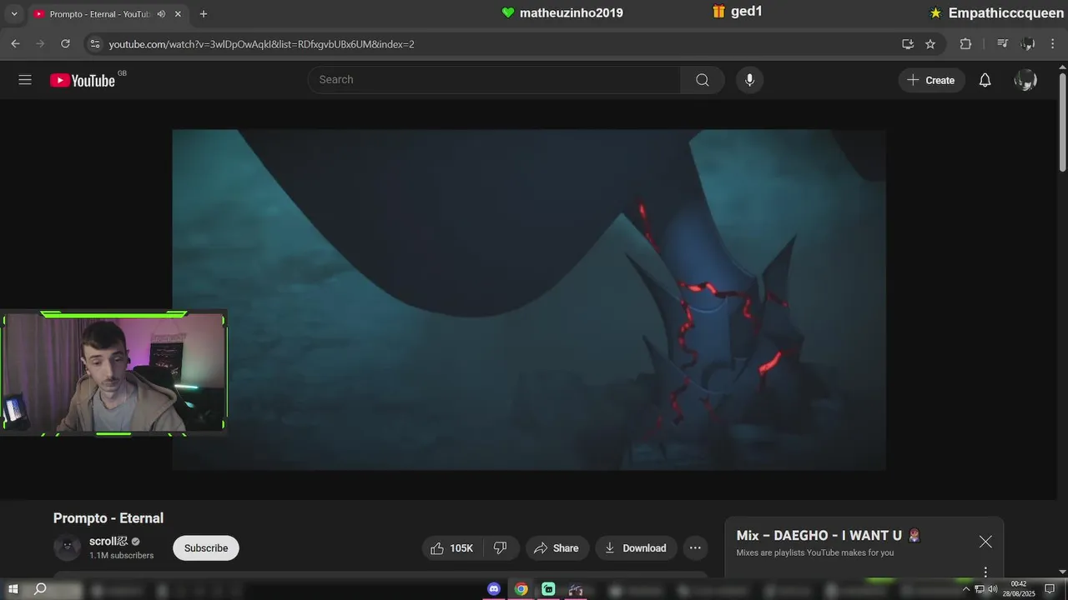This screenshot has width=1068, height=600.
Task: Open Windows notification center
Action: [1050, 589]
